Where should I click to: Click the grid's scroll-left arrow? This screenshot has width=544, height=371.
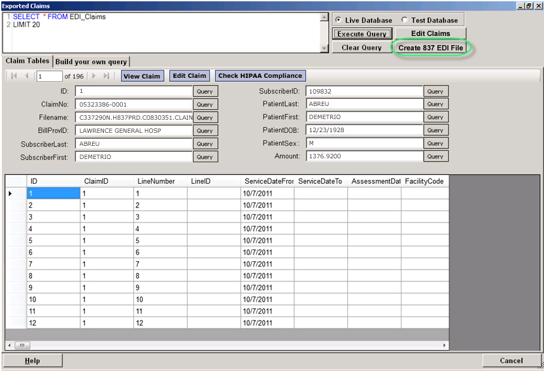pyautogui.click(x=9, y=345)
